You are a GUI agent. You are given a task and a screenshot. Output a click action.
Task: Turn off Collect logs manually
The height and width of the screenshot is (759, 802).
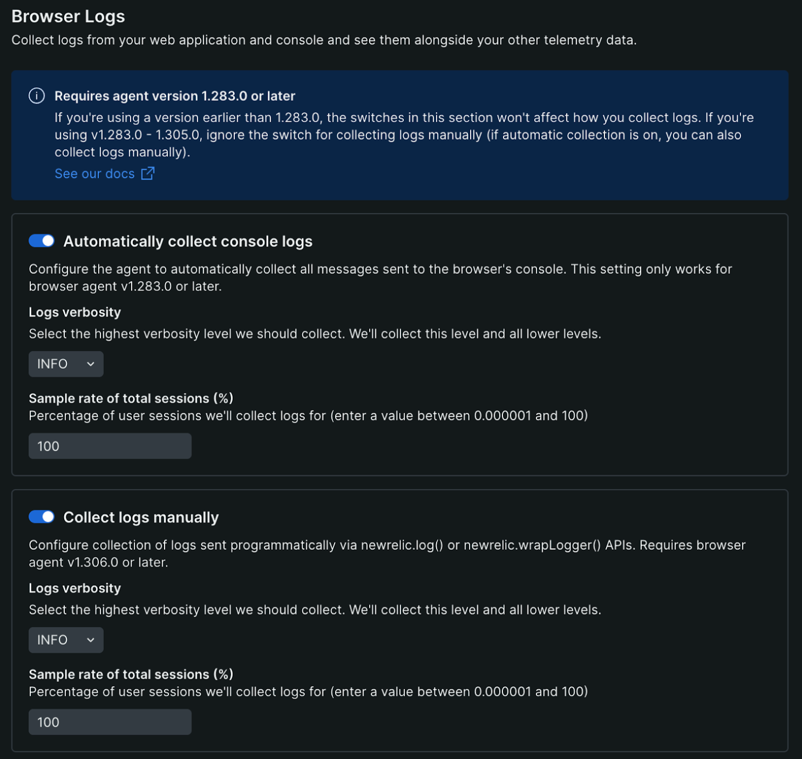coord(42,516)
